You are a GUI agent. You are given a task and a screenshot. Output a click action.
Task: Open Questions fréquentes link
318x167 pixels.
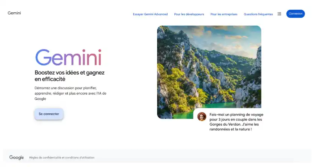258,14
